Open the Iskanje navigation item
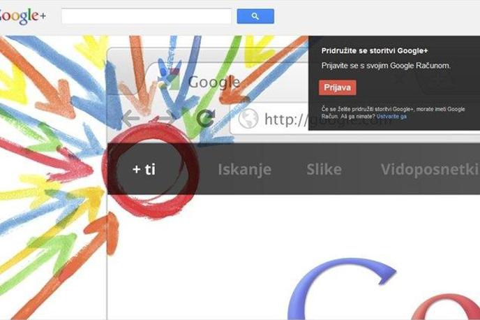The height and width of the screenshot is (320, 480). pos(245,170)
